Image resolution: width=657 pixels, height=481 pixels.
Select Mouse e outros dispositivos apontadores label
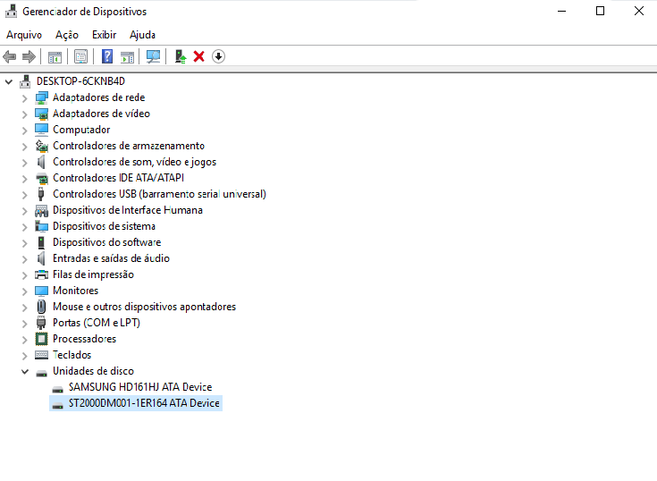pos(144,307)
